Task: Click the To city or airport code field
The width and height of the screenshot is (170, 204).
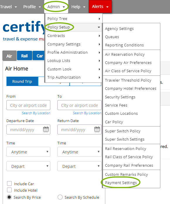Action: (x=79, y=105)
